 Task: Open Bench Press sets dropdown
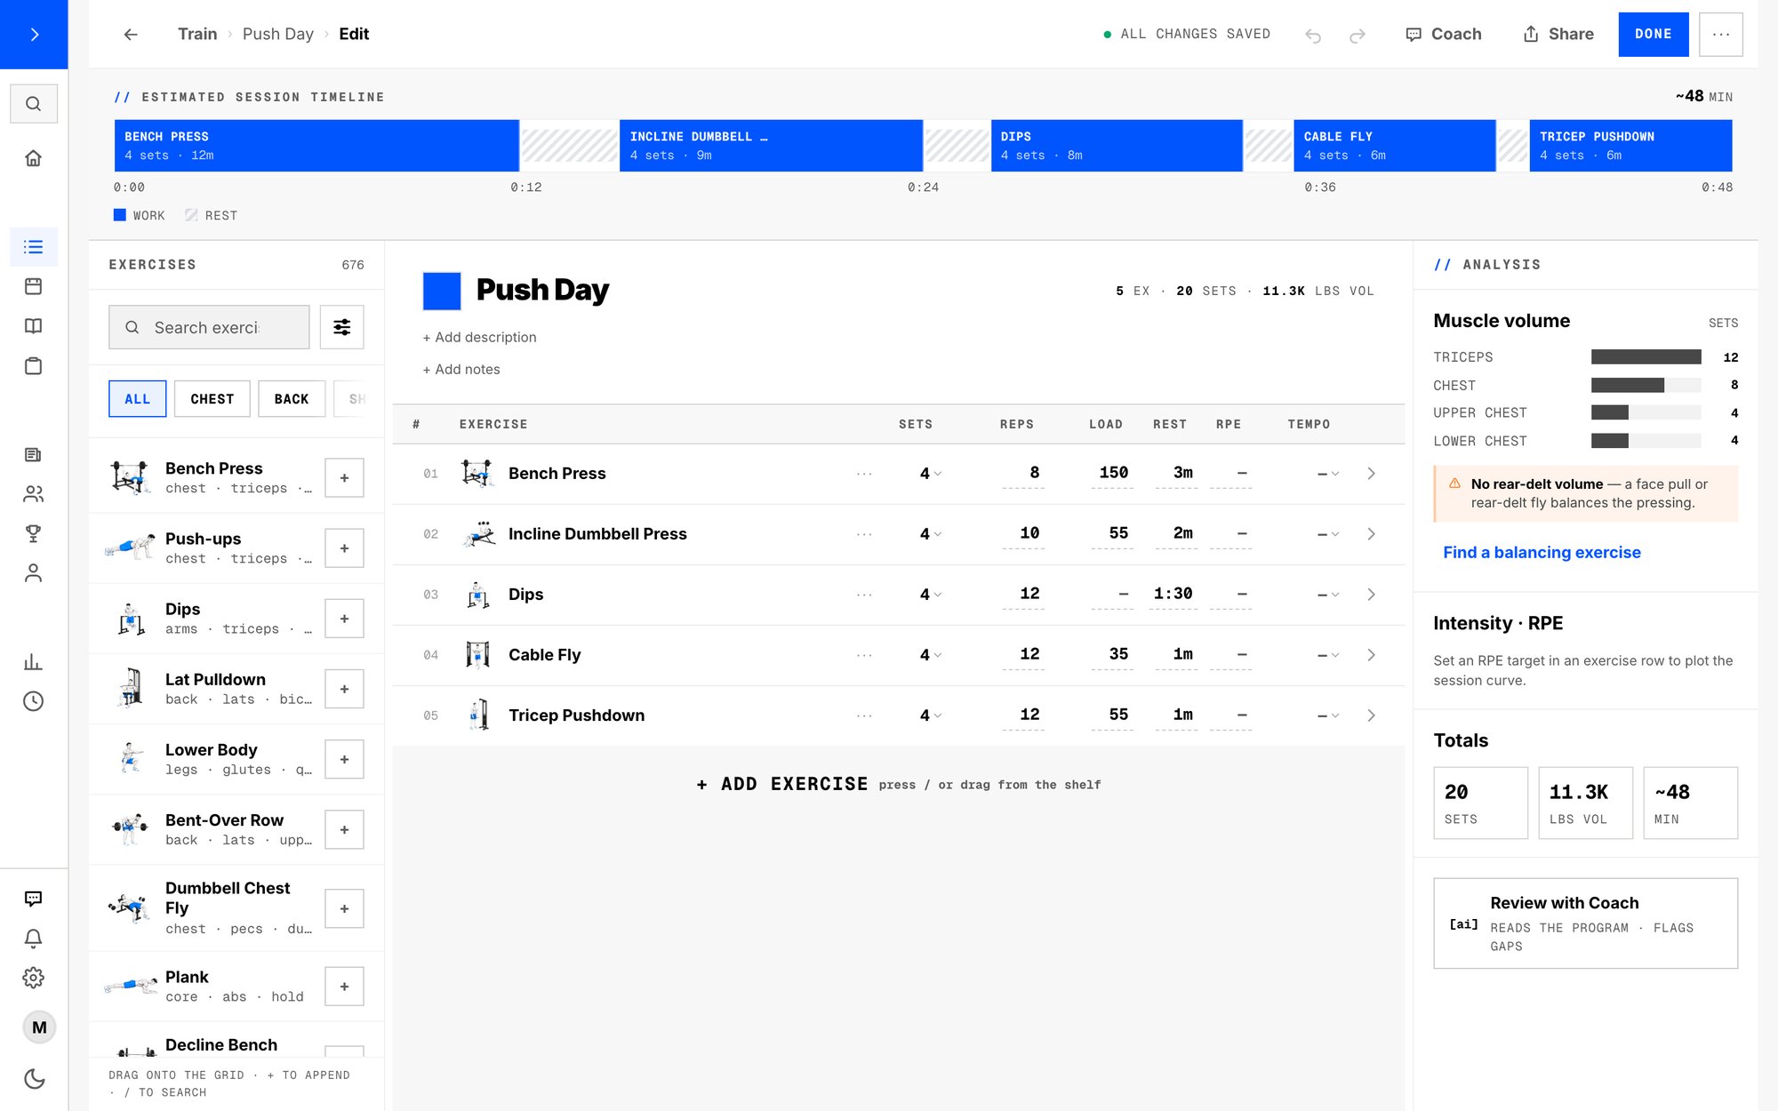(x=930, y=474)
